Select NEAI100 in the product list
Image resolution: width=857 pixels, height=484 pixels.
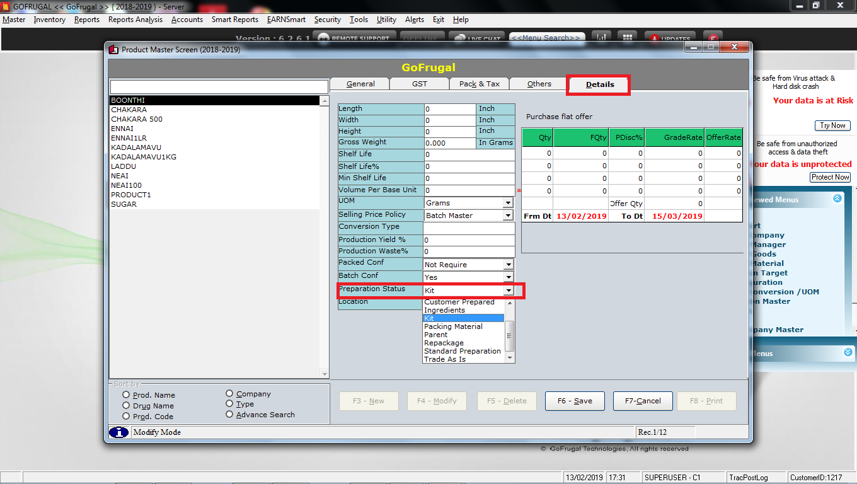click(x=127, y=185)
